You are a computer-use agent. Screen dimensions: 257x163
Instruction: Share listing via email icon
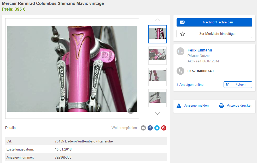coord(143,128)
